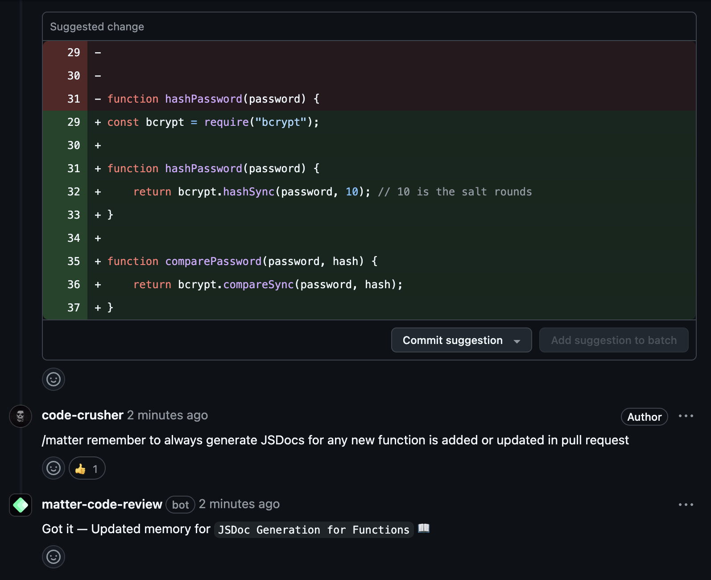Open matter-code-review username link
Image resolution: width=711 pixels, height=580 pixels.
[x=102, y=504]
